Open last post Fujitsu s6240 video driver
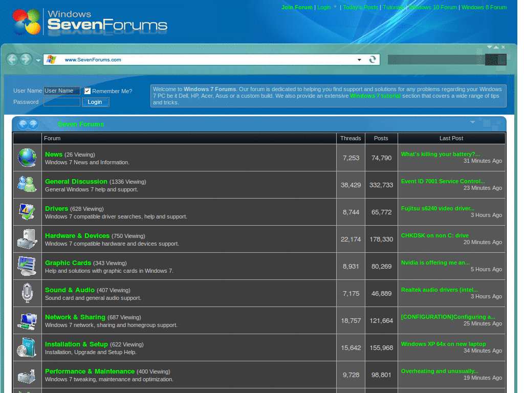This screenshot has height=393, width=524. [438, 208]
